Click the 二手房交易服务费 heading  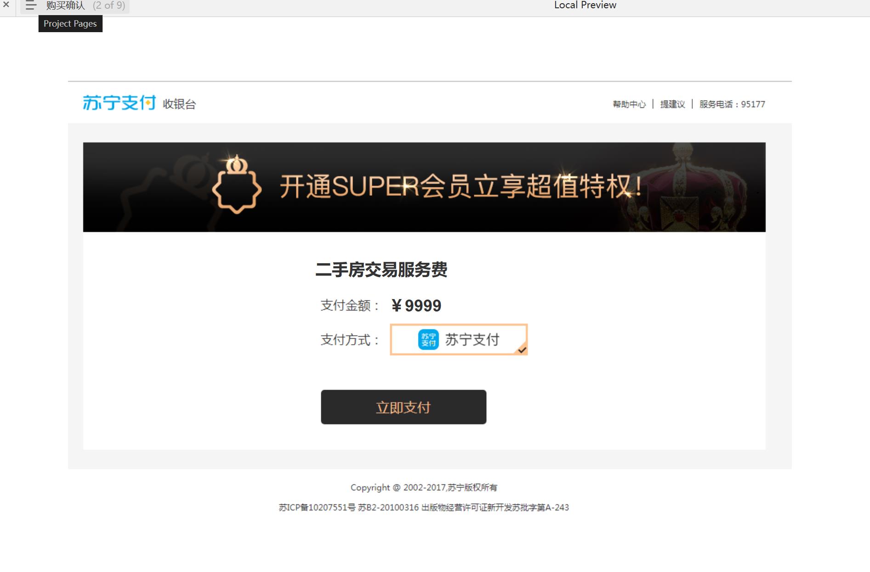381,270
